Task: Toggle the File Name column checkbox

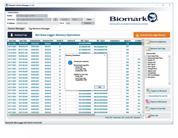Action: point(146,77)
